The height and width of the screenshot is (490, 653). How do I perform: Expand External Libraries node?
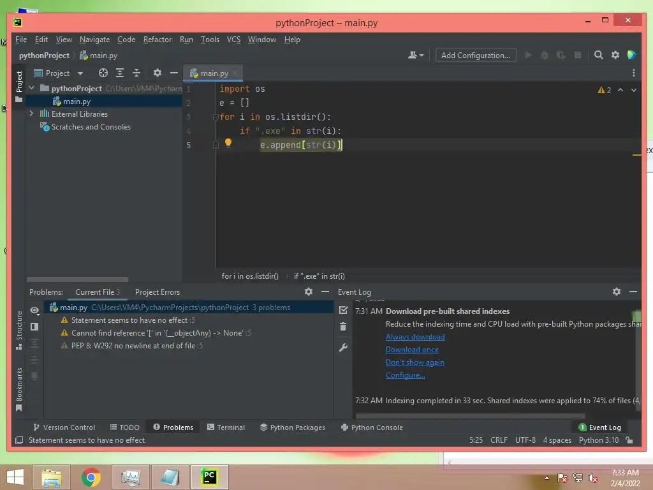pos(32,114)
